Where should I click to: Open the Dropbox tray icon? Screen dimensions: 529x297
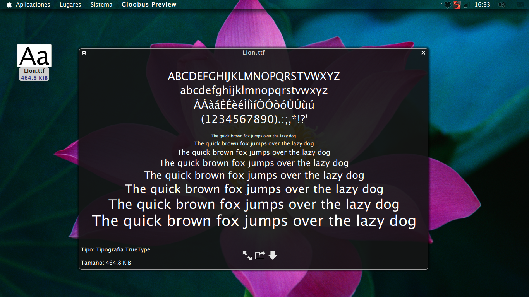(x=448, y=5)
